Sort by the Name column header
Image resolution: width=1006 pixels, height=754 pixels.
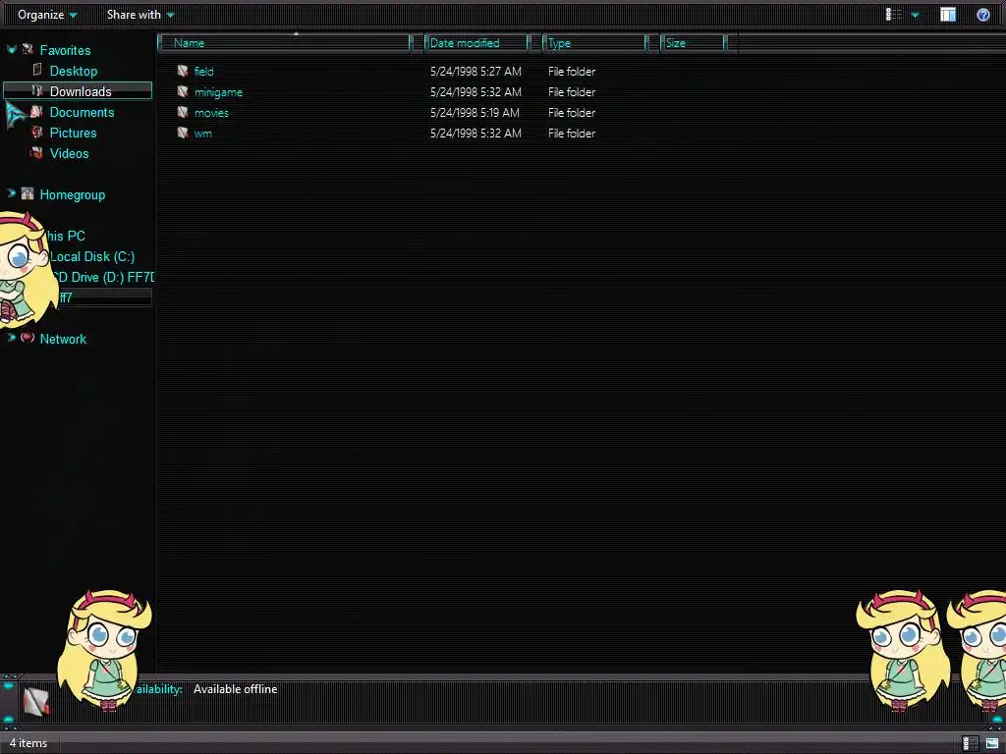coord(284,43)
